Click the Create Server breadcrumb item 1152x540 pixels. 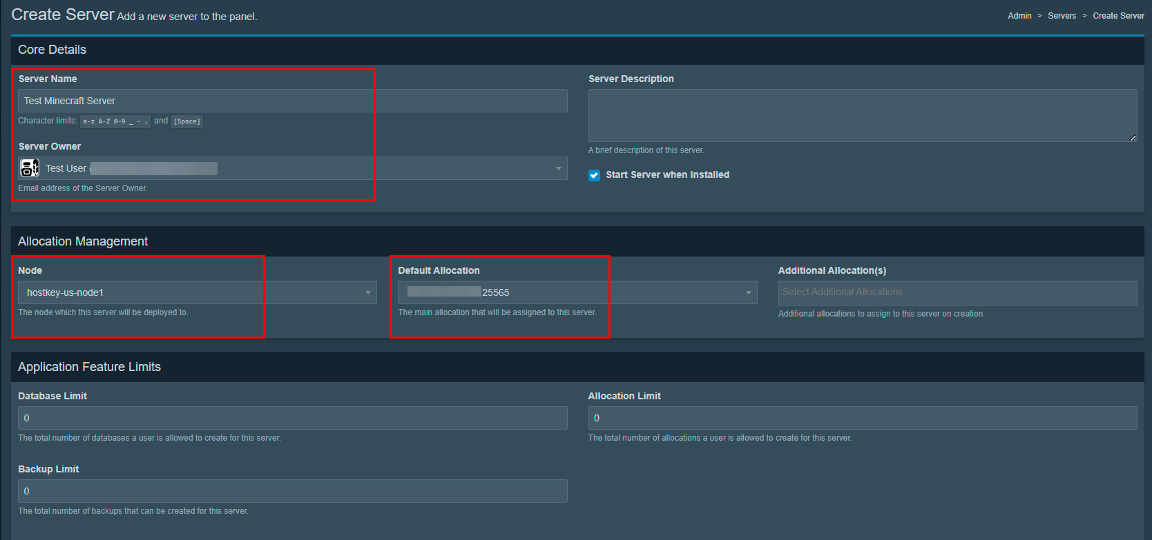tap(1118, 16)
